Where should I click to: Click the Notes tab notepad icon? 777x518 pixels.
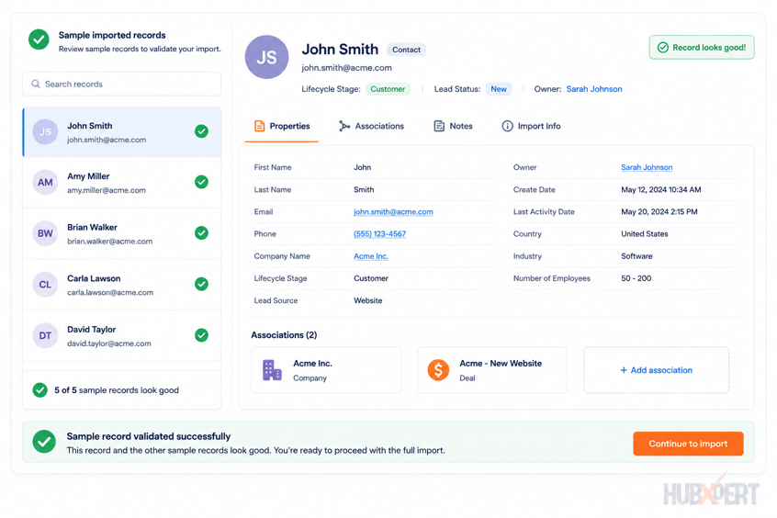coord(439,126)
